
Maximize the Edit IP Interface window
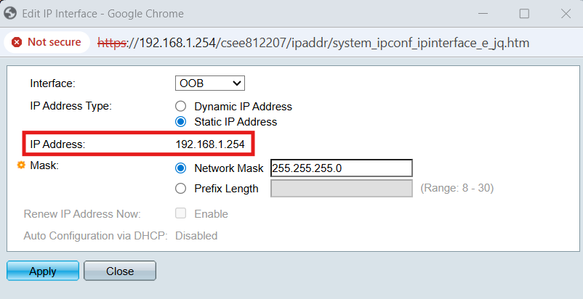pos(524,13)
